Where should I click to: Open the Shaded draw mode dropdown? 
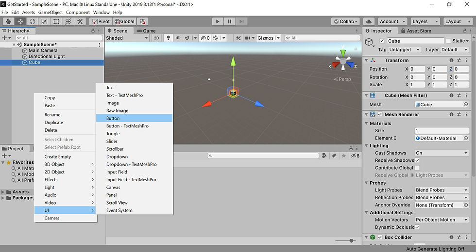127,38
